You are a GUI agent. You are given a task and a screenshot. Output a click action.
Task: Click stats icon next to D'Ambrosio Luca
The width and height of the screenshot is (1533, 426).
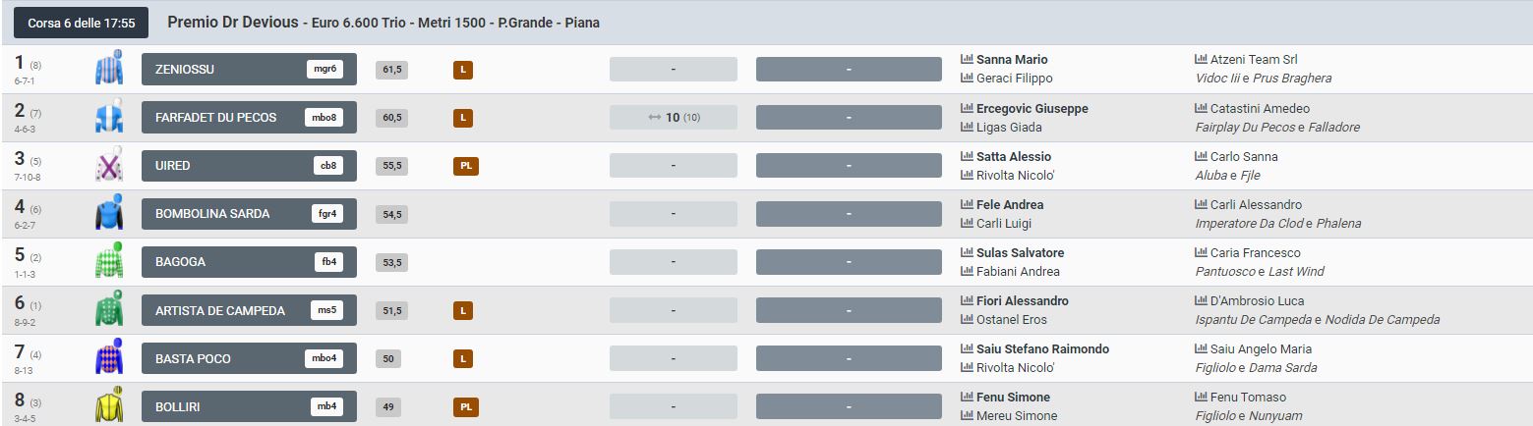tap(1201, 300)
